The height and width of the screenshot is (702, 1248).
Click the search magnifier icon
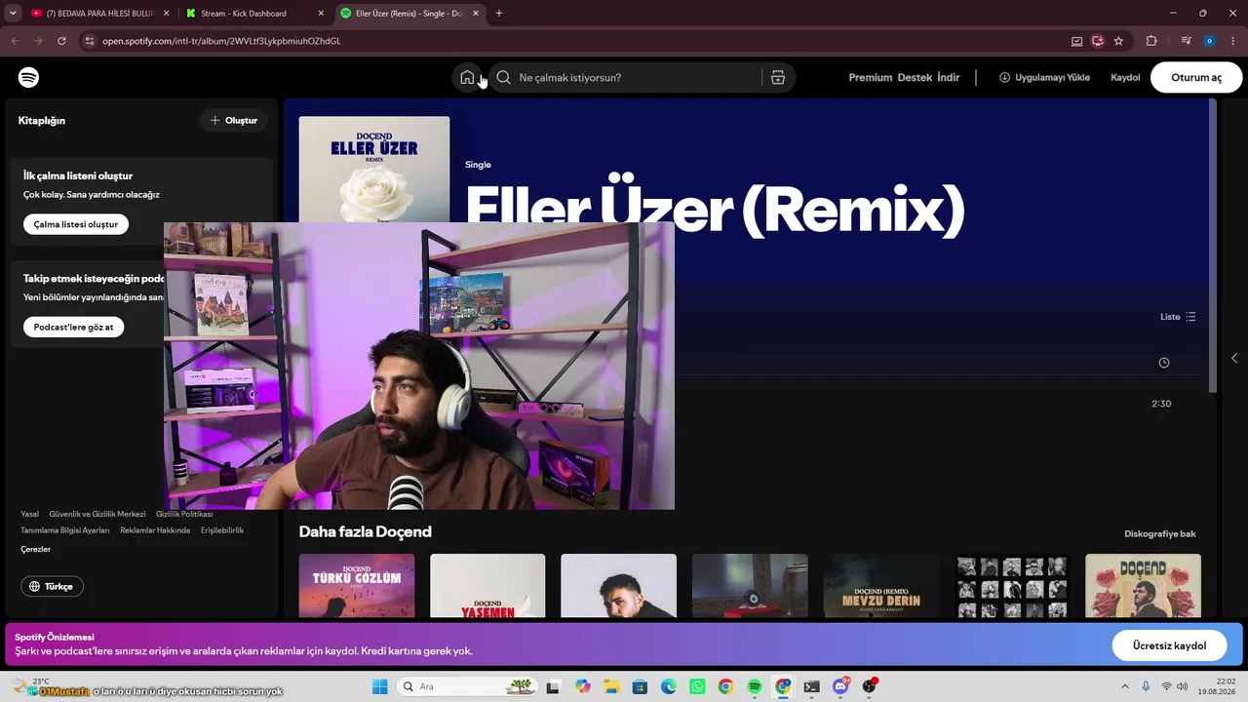click(503, 77)
